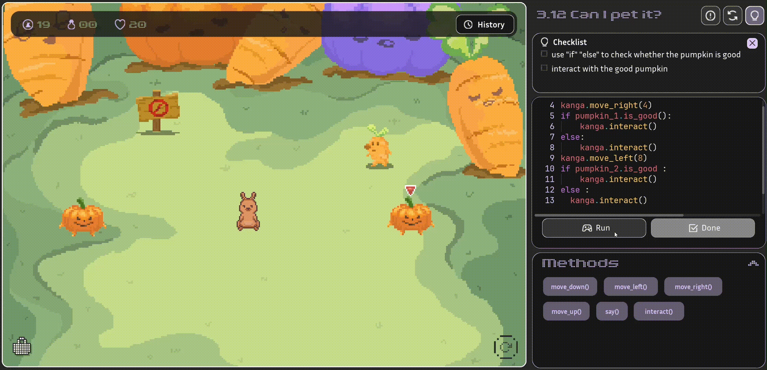
Task: Click the kangaroo character
Action: coord(248,211)
